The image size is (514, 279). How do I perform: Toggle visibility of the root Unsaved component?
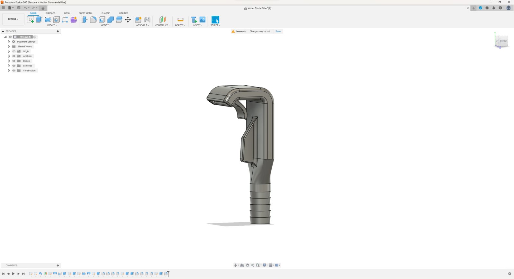pos(10,37)
